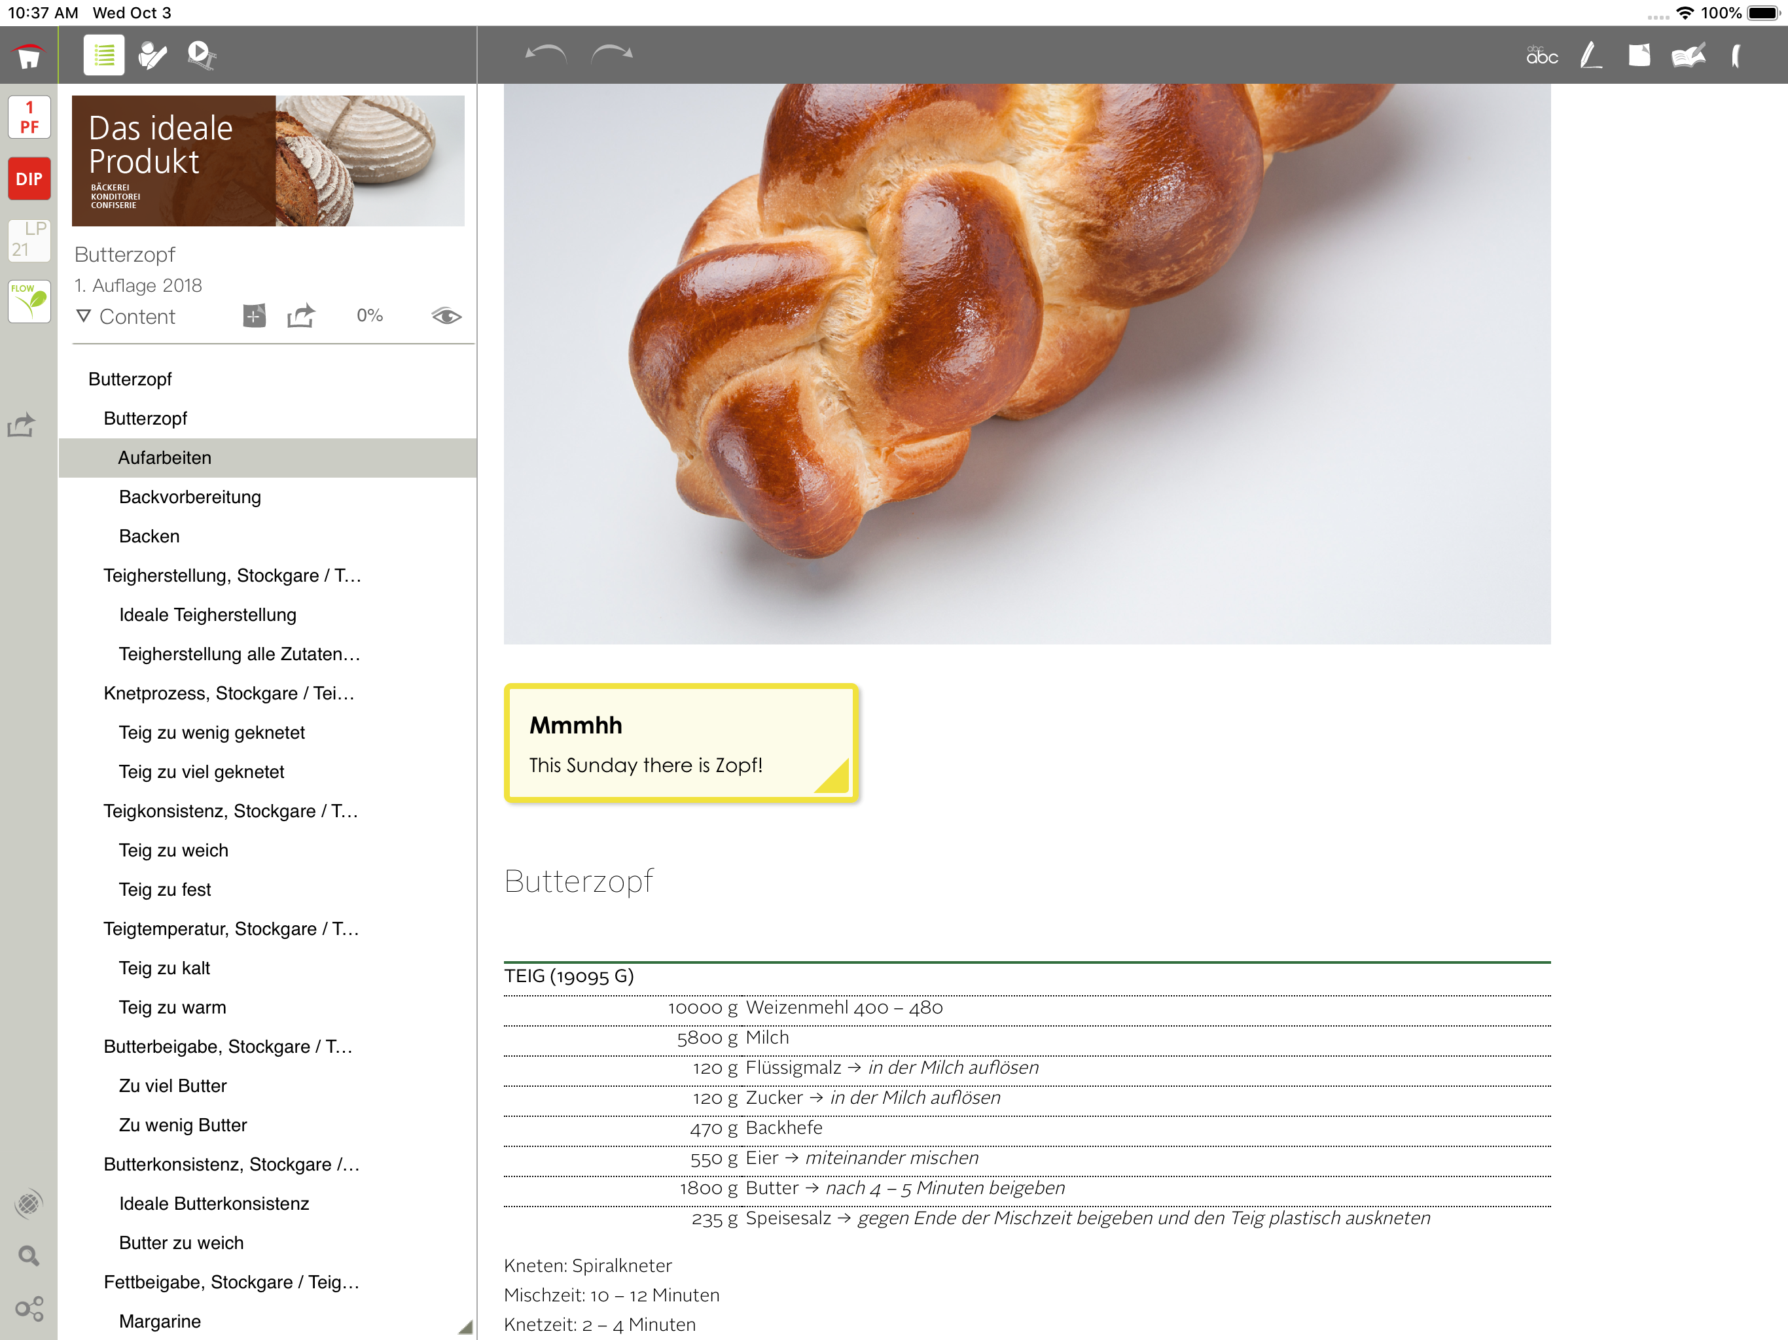Switch to the 1 PF book tab
Viewport: 1788px width, 1340px height.
coord(29,117)
